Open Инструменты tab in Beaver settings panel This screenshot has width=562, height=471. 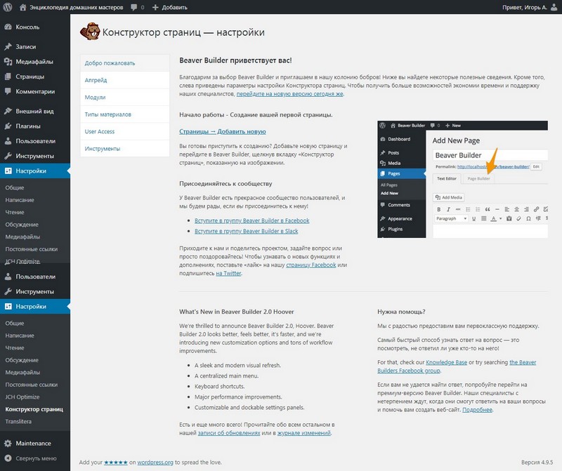point(125,149)
